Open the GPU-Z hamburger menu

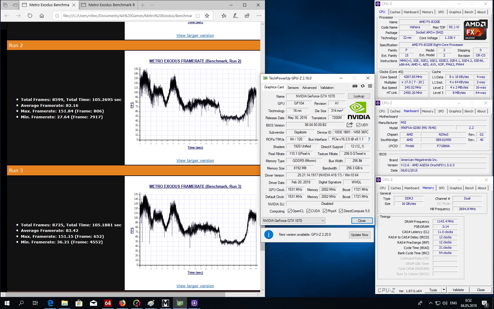click(370, 86)
